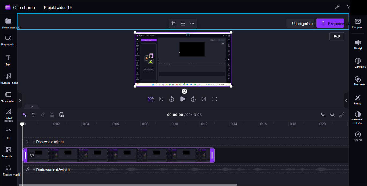Click the people icon in top bar

click(338, 7)
